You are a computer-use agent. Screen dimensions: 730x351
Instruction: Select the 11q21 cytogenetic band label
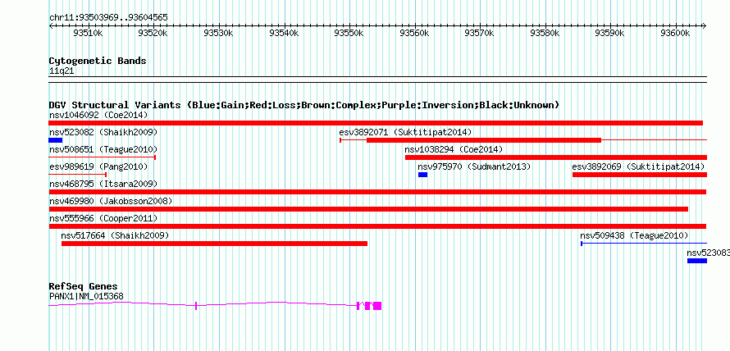coord(62,71)
